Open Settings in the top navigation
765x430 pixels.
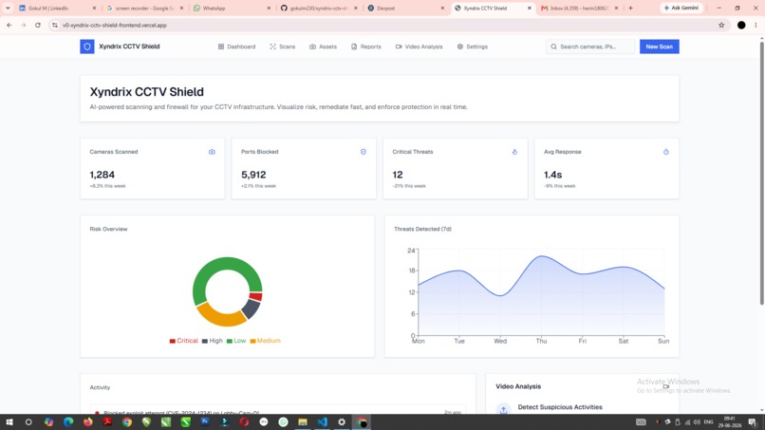click(473, 47)
